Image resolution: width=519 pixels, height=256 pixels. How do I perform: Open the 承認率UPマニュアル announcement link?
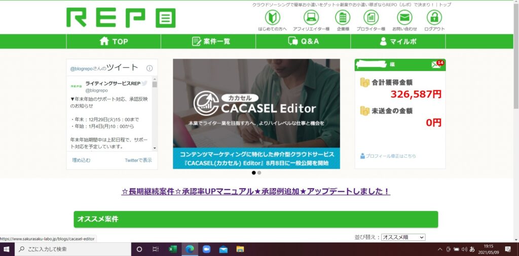(256, 192)
